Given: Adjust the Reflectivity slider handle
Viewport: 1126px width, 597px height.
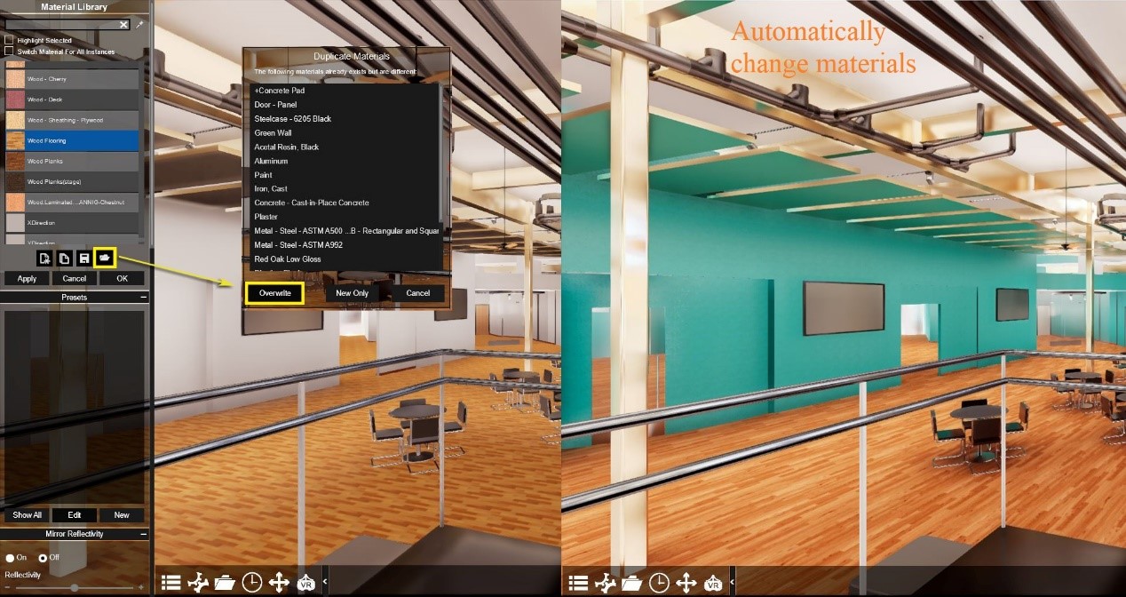Looking at the screenshot, I should coord(75,587).
